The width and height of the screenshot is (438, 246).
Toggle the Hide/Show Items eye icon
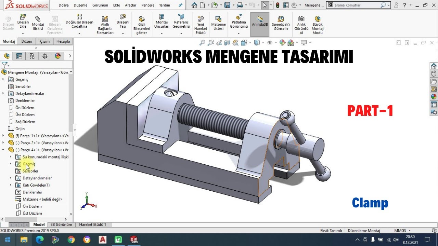point(270,43)
